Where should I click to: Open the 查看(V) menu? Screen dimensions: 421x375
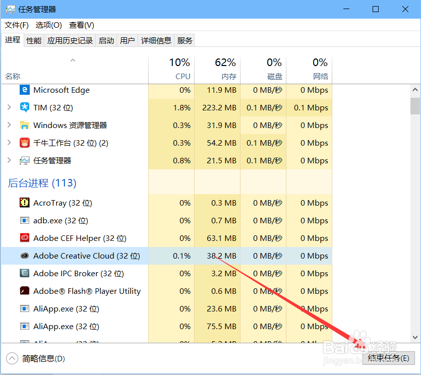pyautogui.click(x=81, y=25)
